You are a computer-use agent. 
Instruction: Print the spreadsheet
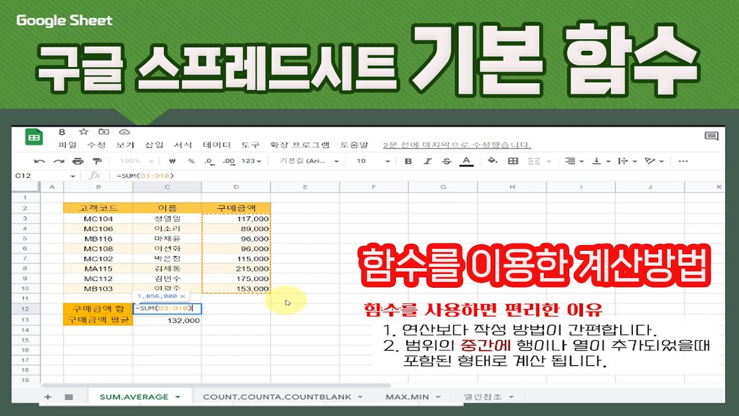coord(78,161)
